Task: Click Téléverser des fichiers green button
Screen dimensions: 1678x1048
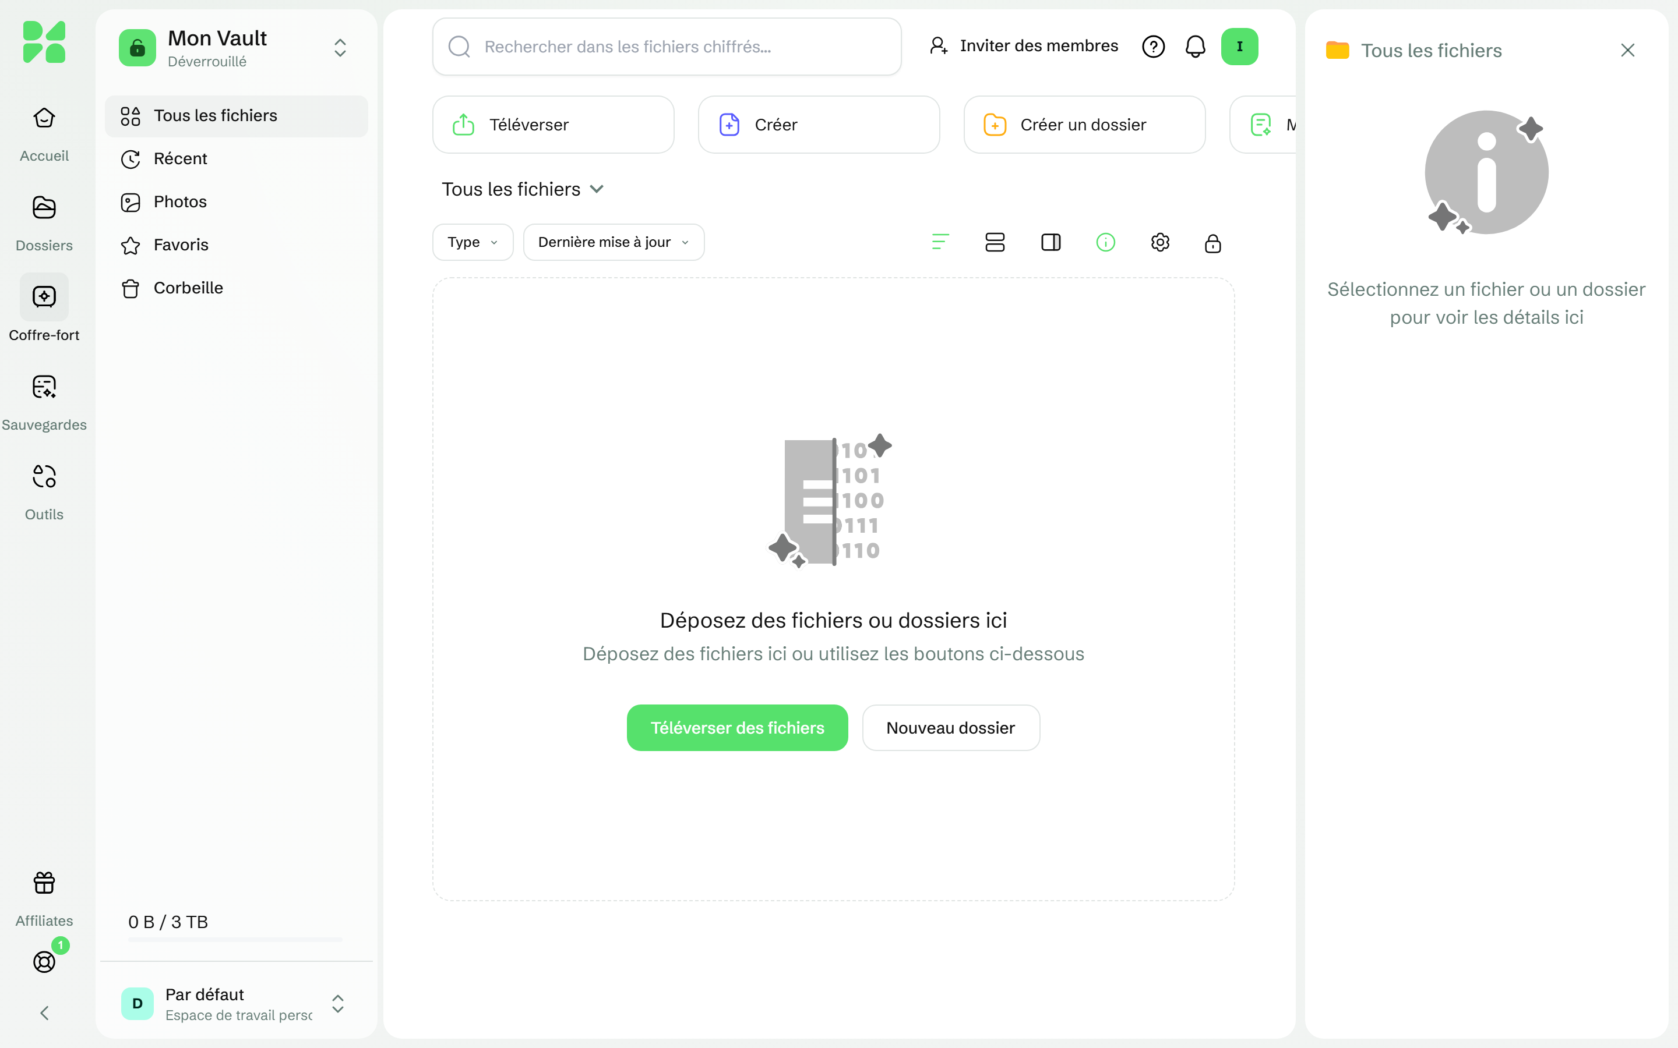Action: (x=737, y=728)
